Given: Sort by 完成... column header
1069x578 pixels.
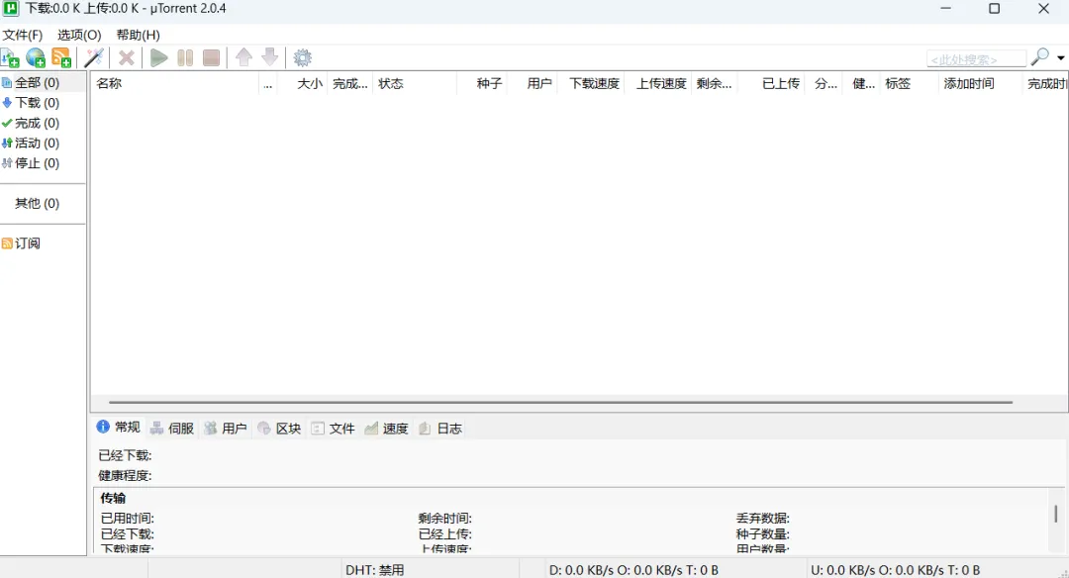Looking at the screenshot, I should pos(350,84).
